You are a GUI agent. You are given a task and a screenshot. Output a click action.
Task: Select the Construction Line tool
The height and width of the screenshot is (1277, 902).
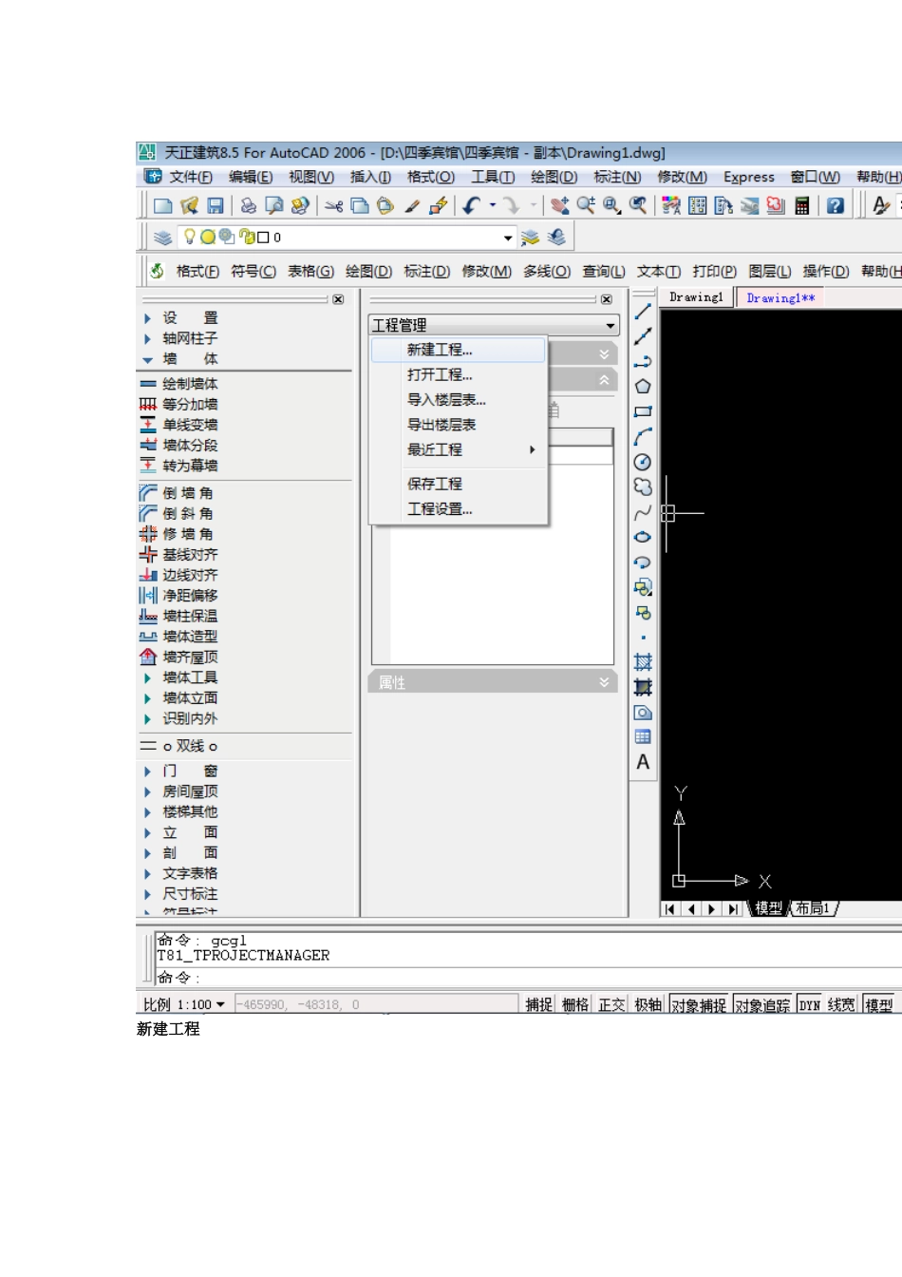643,336
